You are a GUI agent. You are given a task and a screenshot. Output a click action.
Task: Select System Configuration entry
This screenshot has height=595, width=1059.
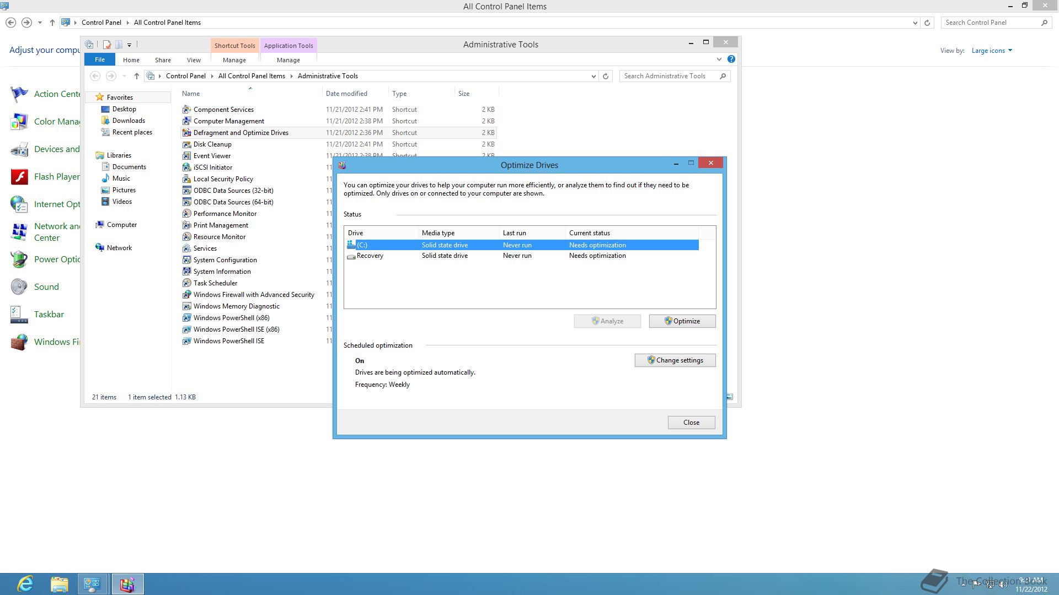point(225,260)
